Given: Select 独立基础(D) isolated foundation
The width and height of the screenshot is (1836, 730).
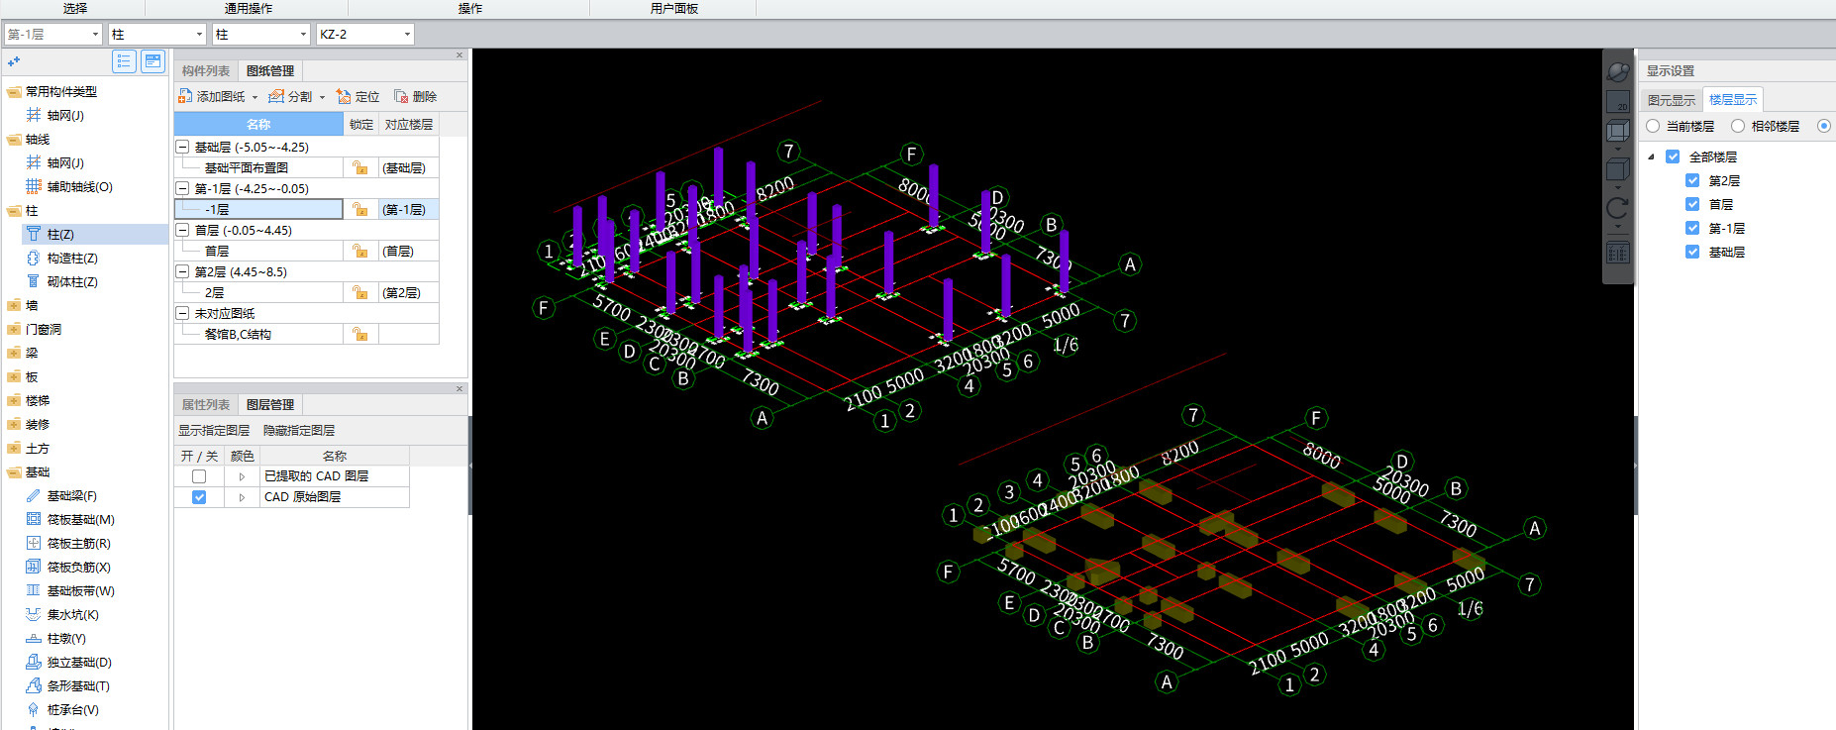Looking at the screenshot, I should 79,662.
